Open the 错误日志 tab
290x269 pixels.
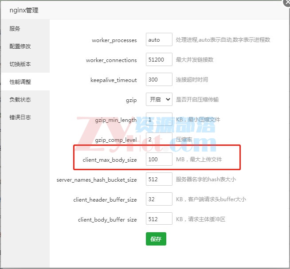[x=25, y=117]
